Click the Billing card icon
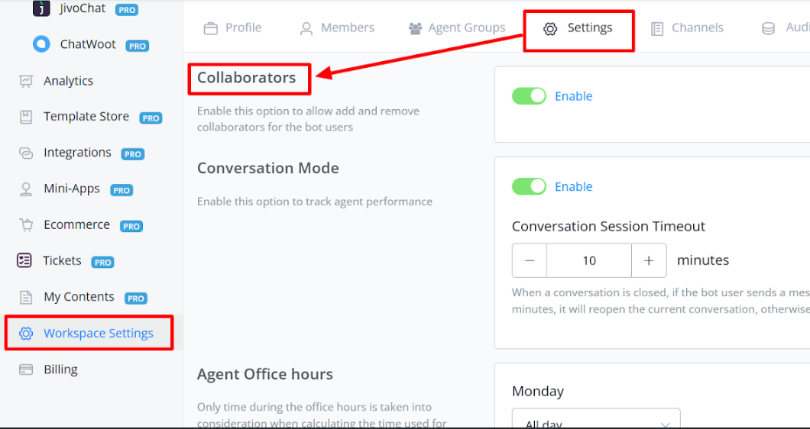 [26, 369]
